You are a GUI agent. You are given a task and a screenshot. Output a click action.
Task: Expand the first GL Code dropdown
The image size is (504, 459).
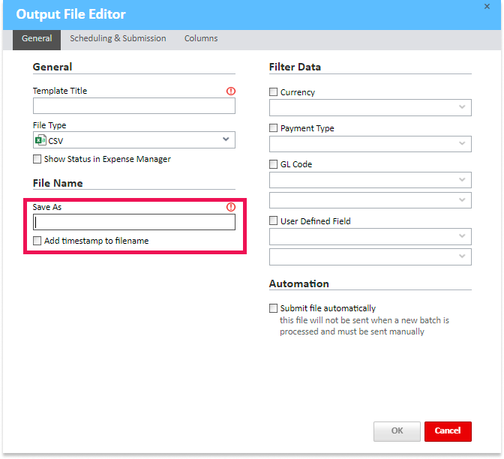pos(462,179)
